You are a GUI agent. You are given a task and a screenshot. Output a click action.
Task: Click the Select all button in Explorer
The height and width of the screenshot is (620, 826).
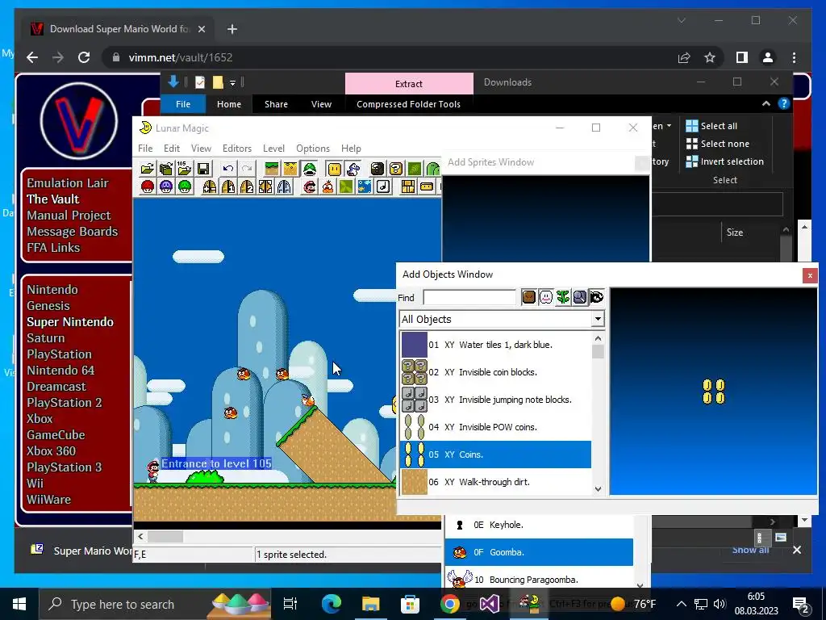711,126
